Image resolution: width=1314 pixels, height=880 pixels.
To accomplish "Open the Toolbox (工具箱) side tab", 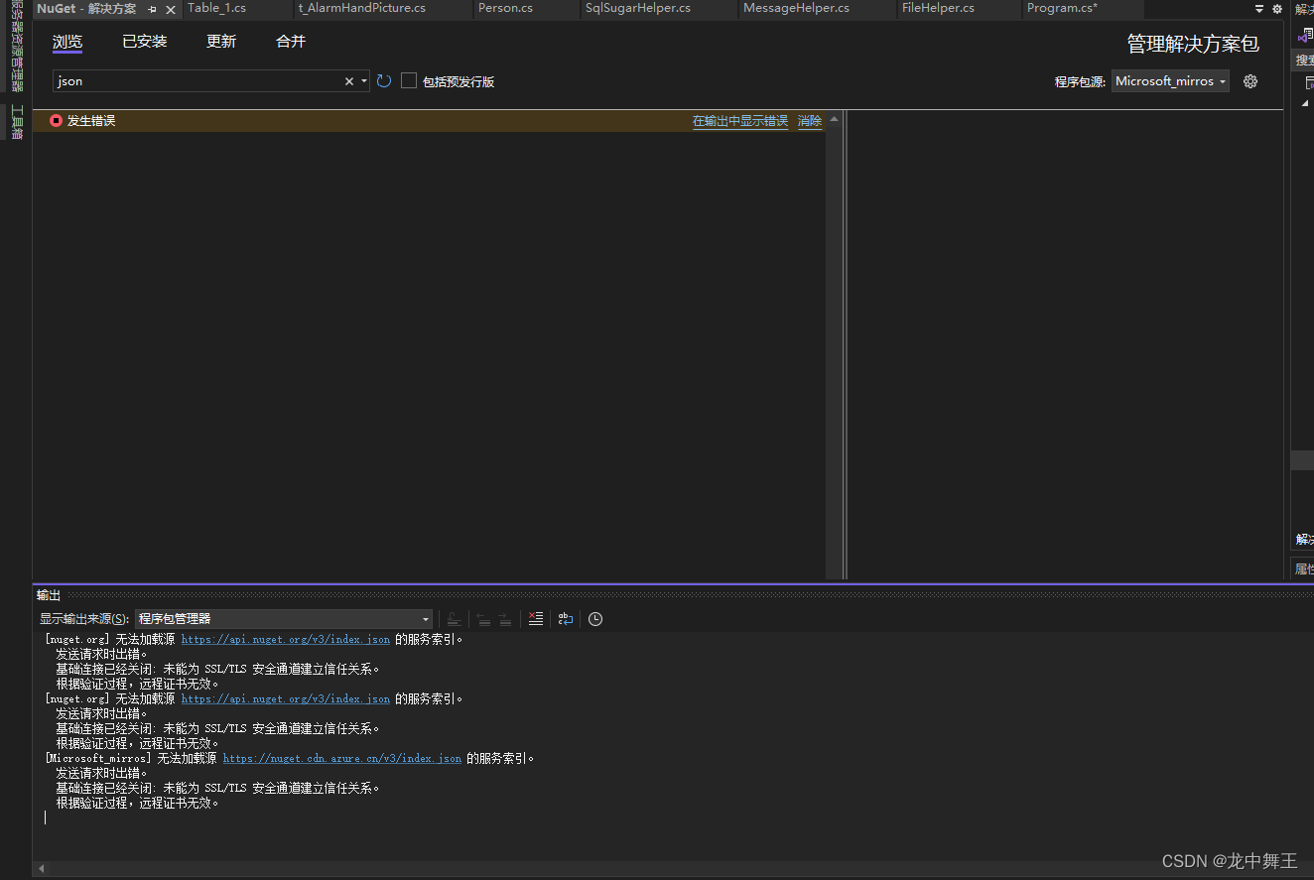I will pyautogui.click(x=17, y=121).
